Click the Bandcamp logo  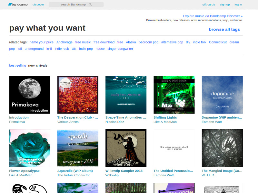[x=18, y=5]
